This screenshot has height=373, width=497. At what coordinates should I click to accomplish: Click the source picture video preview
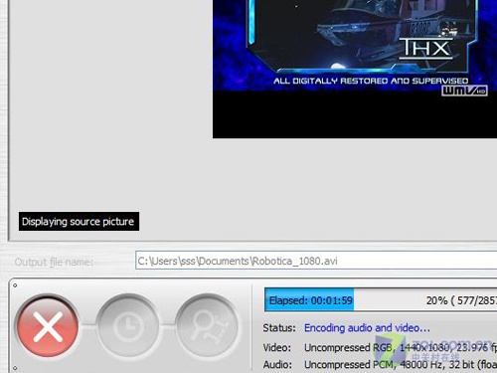tap(355, 69)
